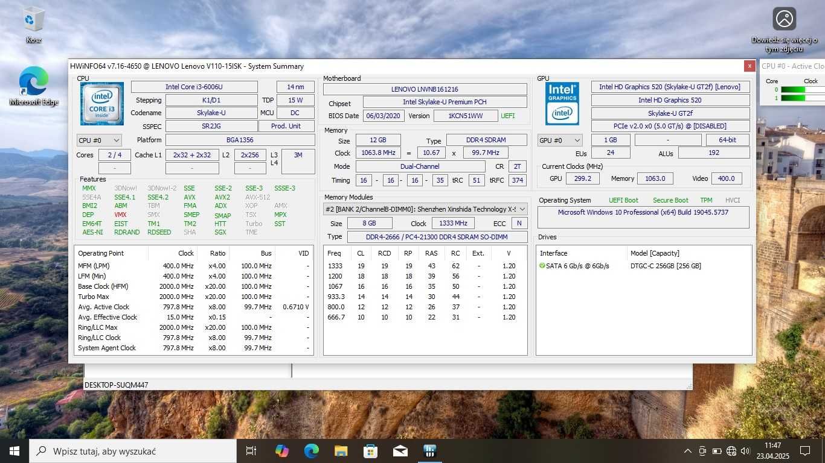Click the battery status tray icon
The height and width of the screenshot is (463, 825).
(717, 451)
